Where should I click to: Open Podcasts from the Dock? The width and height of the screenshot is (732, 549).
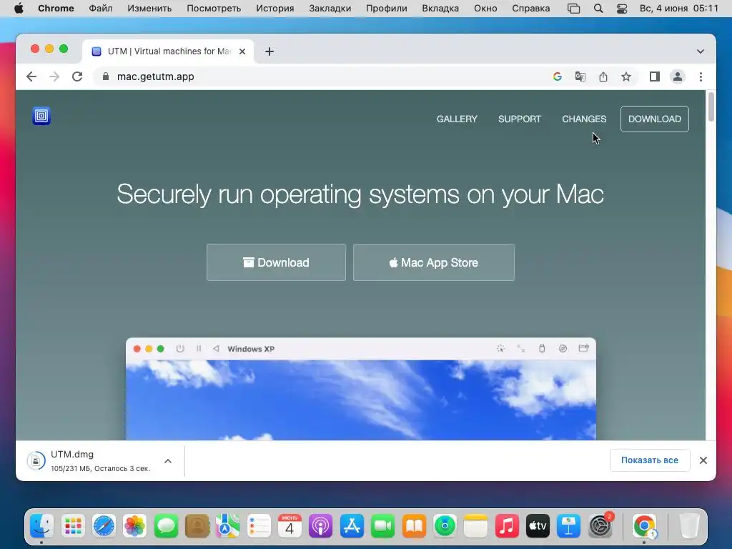tap(321, 526)
